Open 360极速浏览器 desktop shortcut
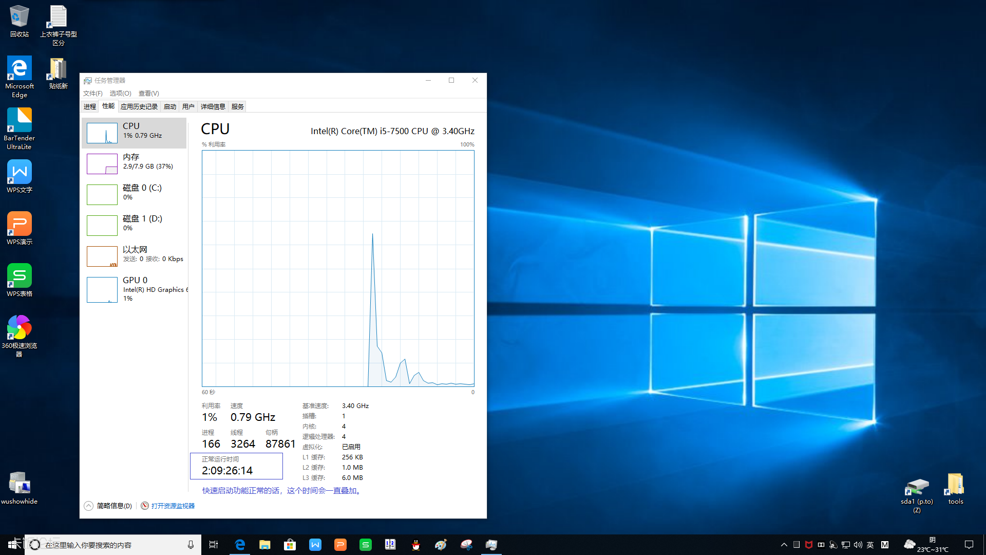 (x=20, y=336)
